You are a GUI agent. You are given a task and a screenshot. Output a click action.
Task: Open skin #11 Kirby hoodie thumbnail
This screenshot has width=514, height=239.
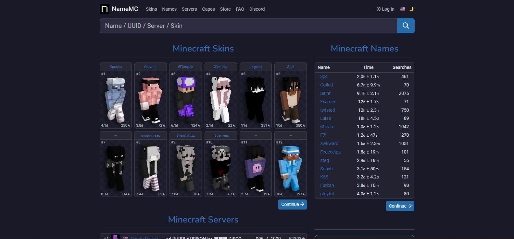(256, 168)
